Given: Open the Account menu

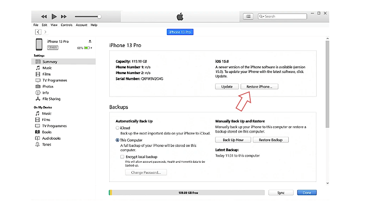Looking at the screenshot, I should pos(81,25).
